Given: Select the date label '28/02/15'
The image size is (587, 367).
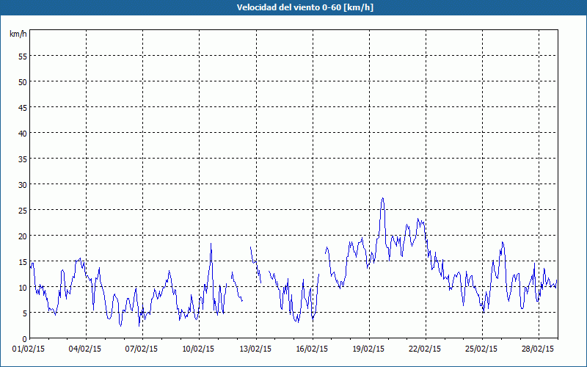Looking at the screenshot, I should pos(538,349).
